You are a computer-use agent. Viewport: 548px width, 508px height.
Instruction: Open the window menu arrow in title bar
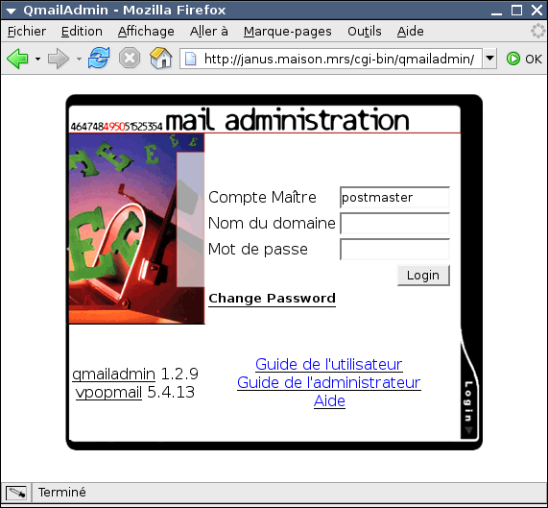[x=11, y=11]
